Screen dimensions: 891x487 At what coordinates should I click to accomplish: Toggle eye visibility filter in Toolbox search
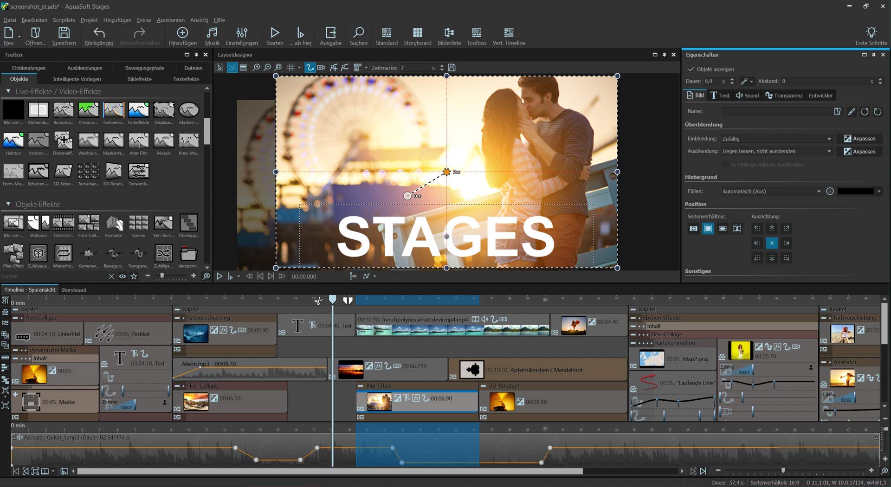coord(123,276)
